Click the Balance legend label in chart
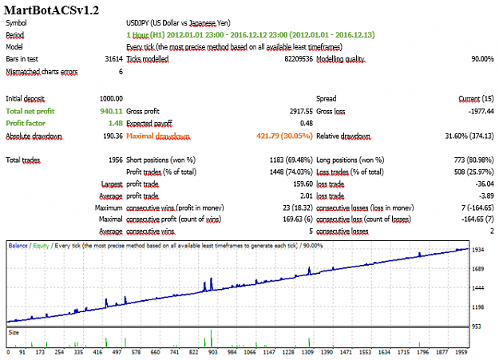Screen dimensions: 499x360 click(18, 246)
